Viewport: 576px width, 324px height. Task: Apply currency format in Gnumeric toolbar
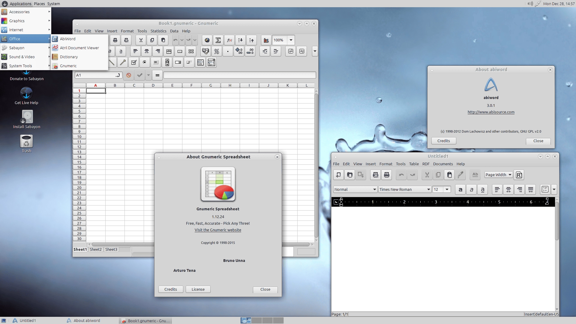[205, 51]
